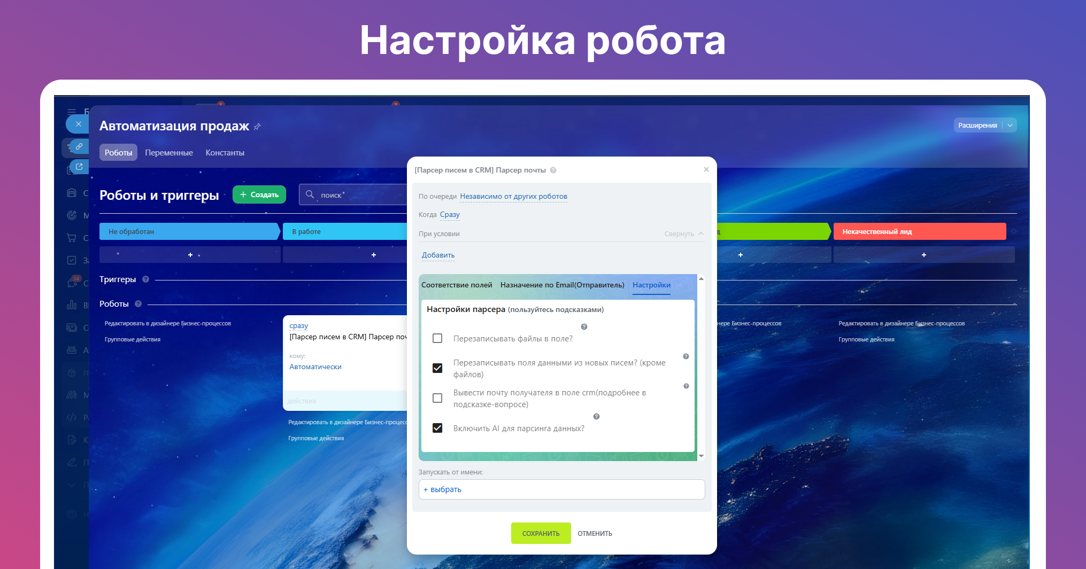Disable Включить AI для парсинга данных
The width and height of the screenshot is (1086, 569).
(437, 428)
